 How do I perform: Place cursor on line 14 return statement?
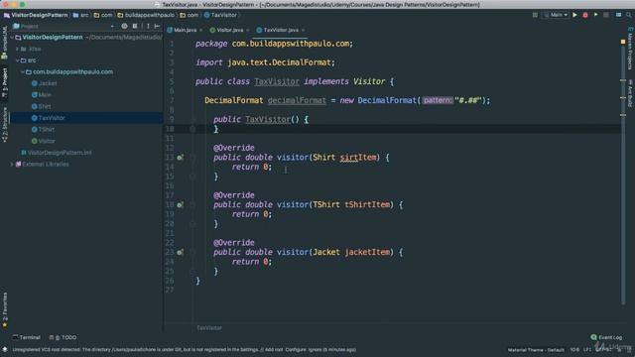point(251,167)
